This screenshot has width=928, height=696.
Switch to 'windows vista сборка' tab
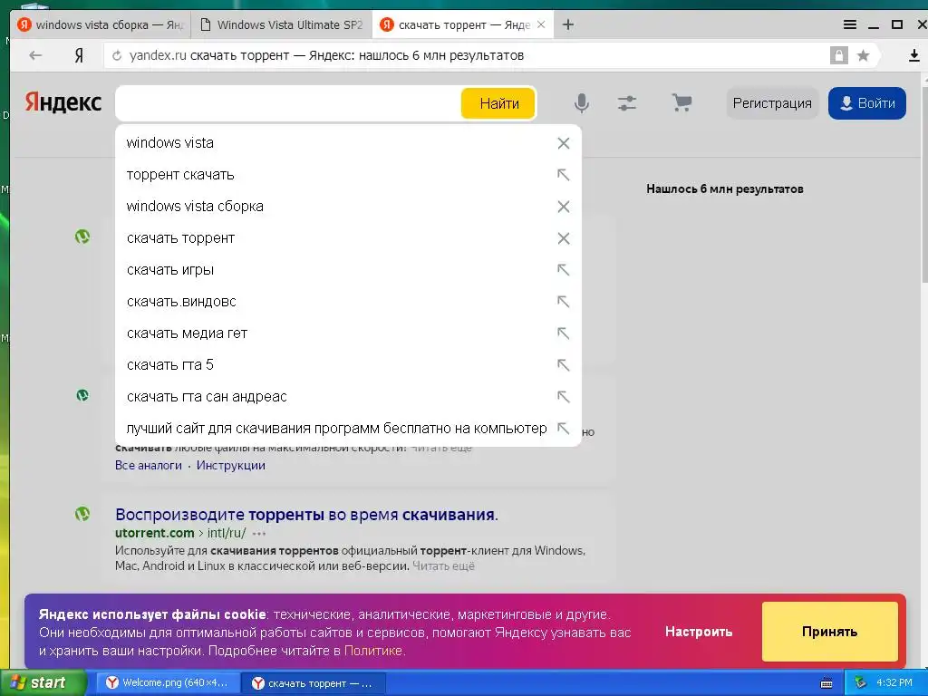click(101, 24)
